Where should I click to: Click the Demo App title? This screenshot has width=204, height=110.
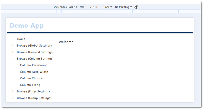coord(27,26)
